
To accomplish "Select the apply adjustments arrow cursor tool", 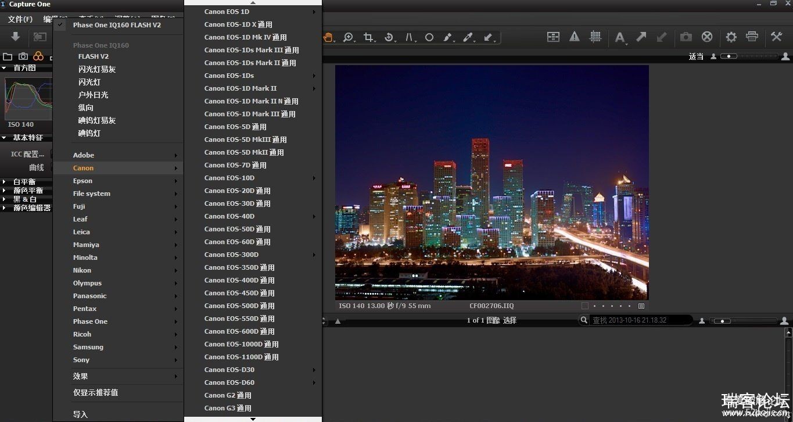I will click(489, 37).
